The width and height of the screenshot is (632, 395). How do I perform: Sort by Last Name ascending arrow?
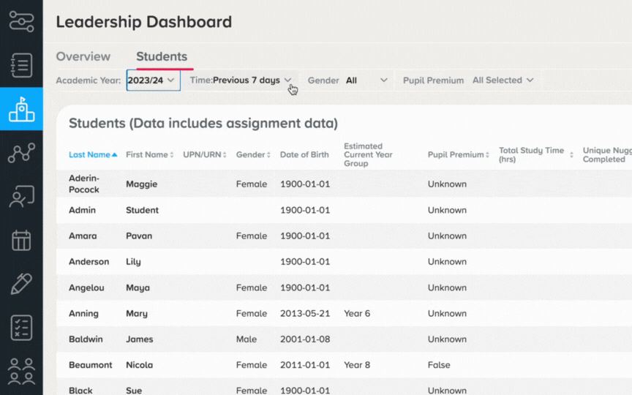pos(114,155)
